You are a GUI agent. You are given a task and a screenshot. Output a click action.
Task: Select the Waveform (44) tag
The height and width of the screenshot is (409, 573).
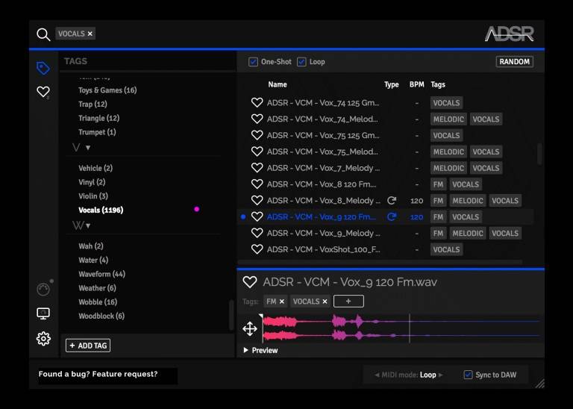coord(101,275)
